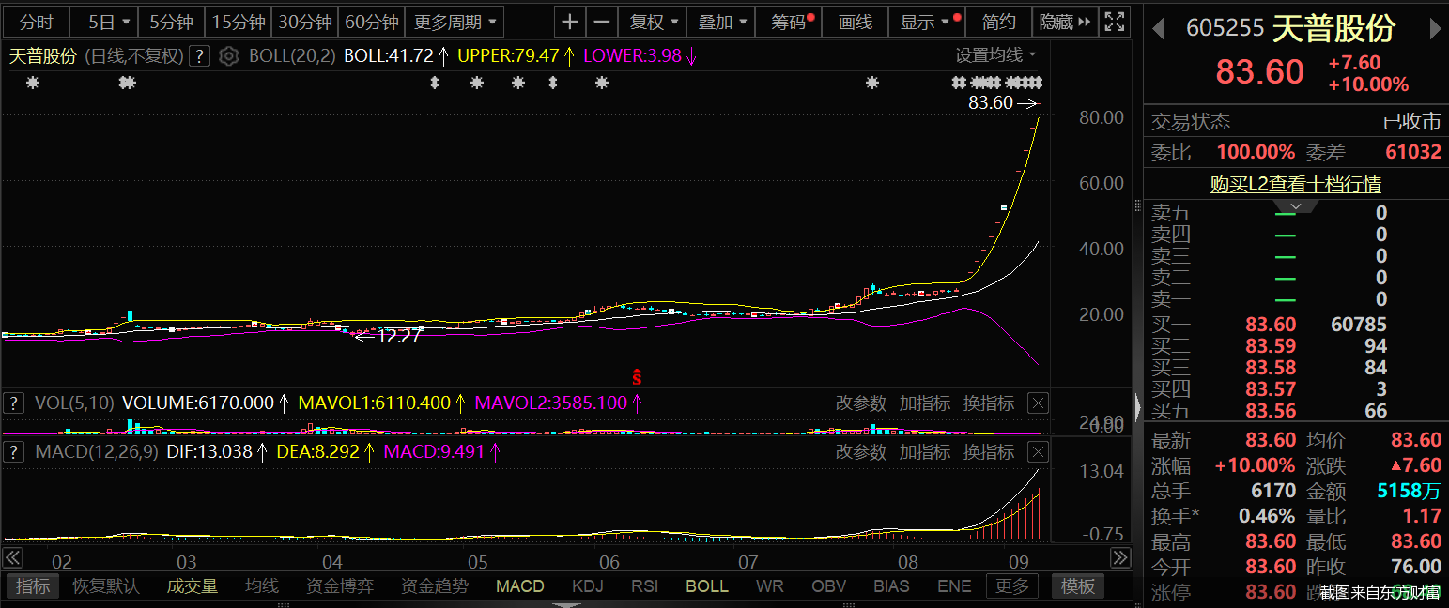The image size is (1449, 608).
Task: Click 购买L2查看十档行情 link
Action: [1295, 184]
